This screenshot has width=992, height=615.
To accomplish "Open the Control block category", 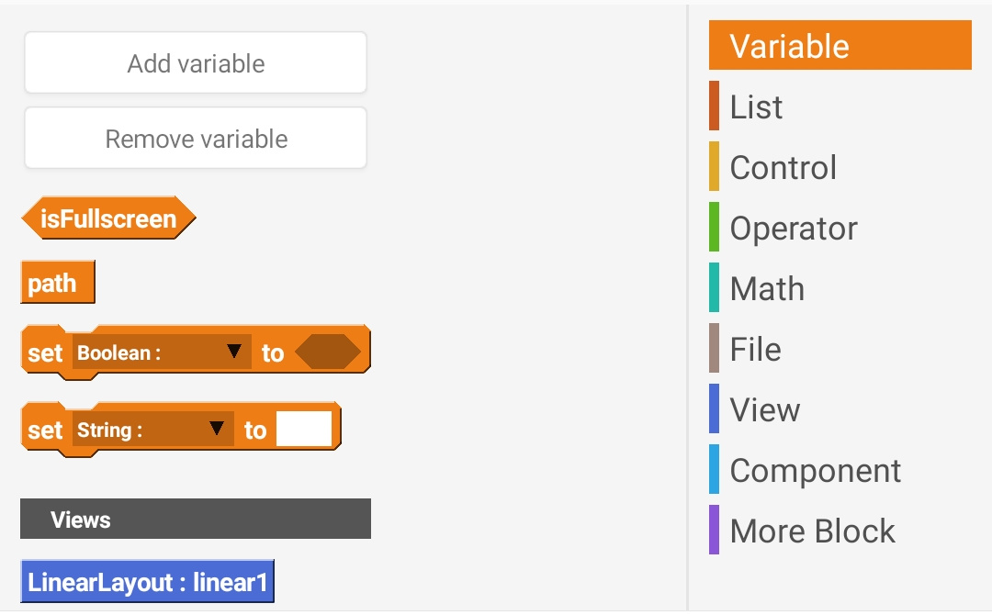I will click(783, 167).
